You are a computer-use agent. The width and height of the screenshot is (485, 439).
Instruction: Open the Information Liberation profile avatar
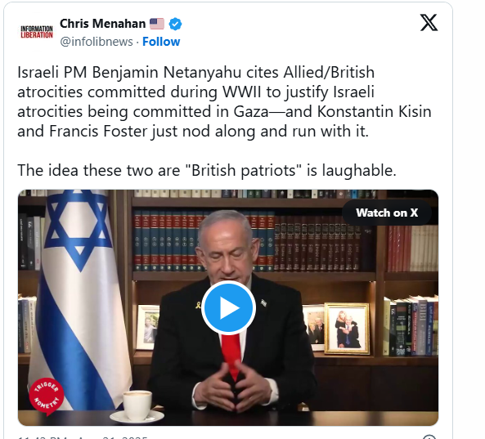[37, 32]
